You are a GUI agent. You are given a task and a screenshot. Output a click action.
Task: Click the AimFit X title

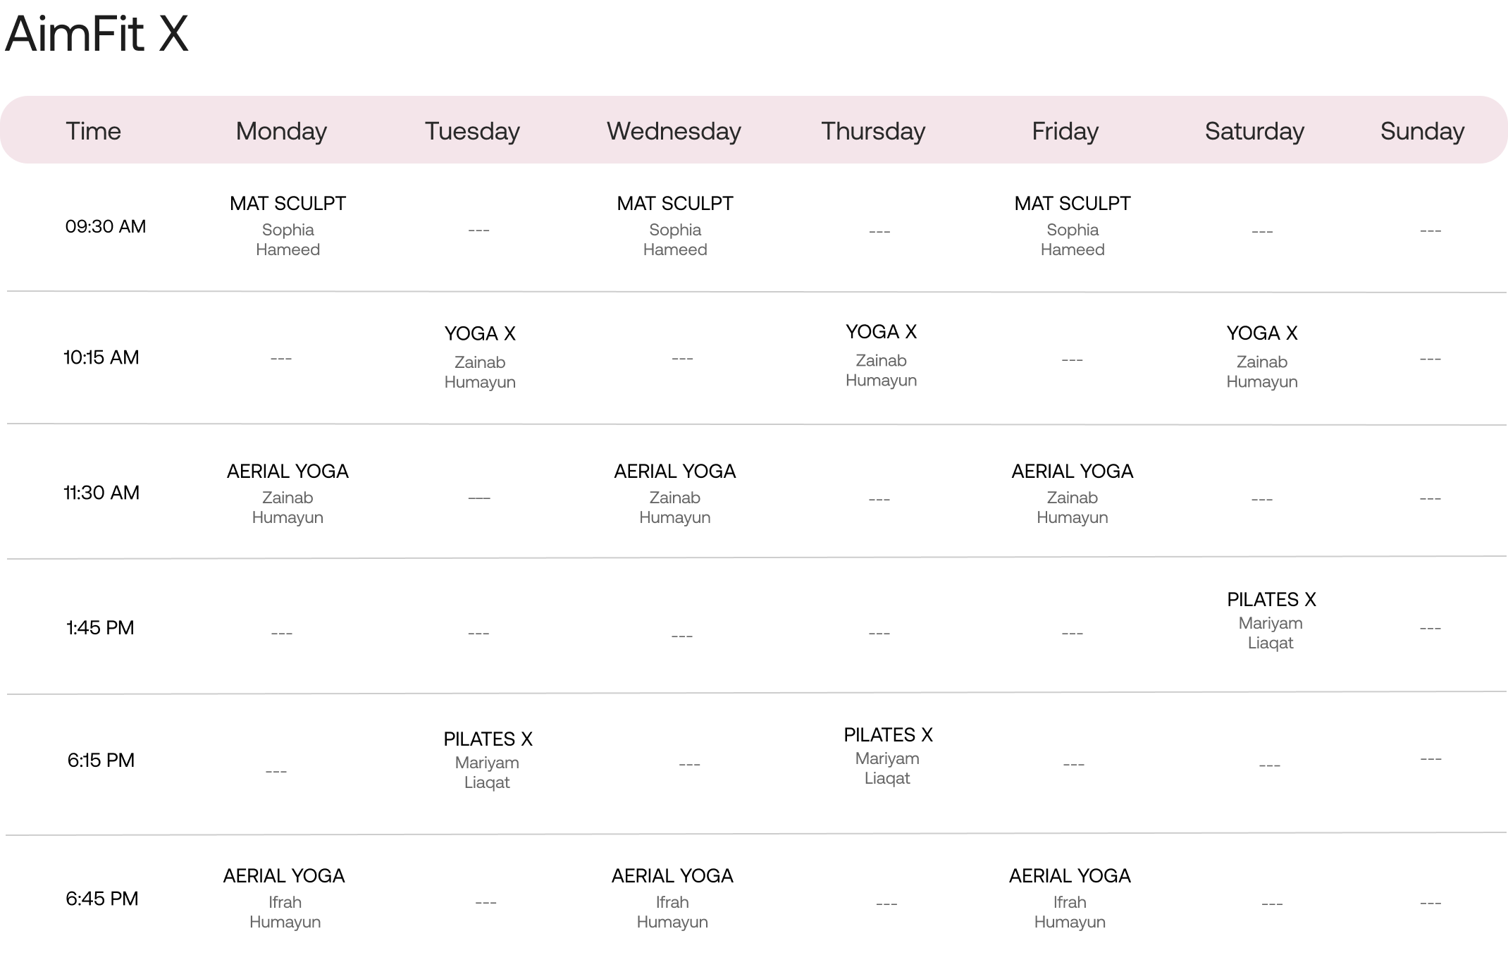(97, 33)
